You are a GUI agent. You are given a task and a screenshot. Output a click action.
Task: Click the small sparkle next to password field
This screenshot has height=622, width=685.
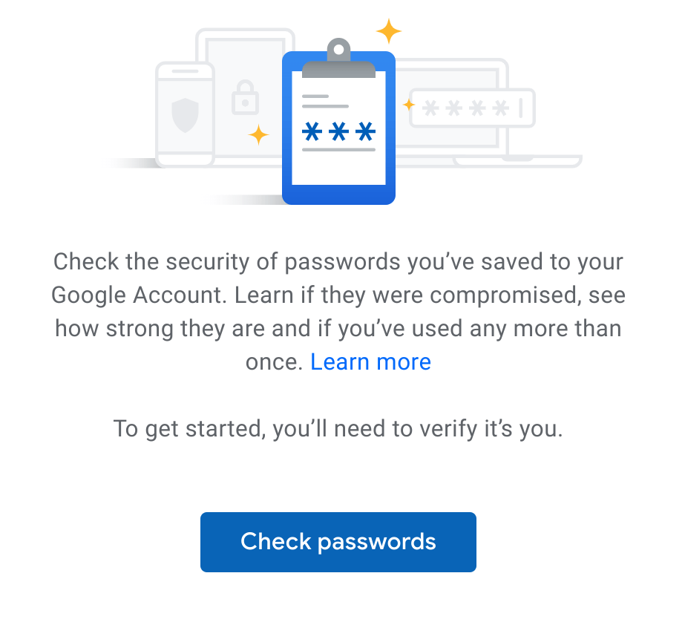(409, 105)
